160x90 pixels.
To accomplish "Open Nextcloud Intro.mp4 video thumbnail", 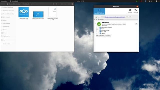I will [x=38, y=14].
